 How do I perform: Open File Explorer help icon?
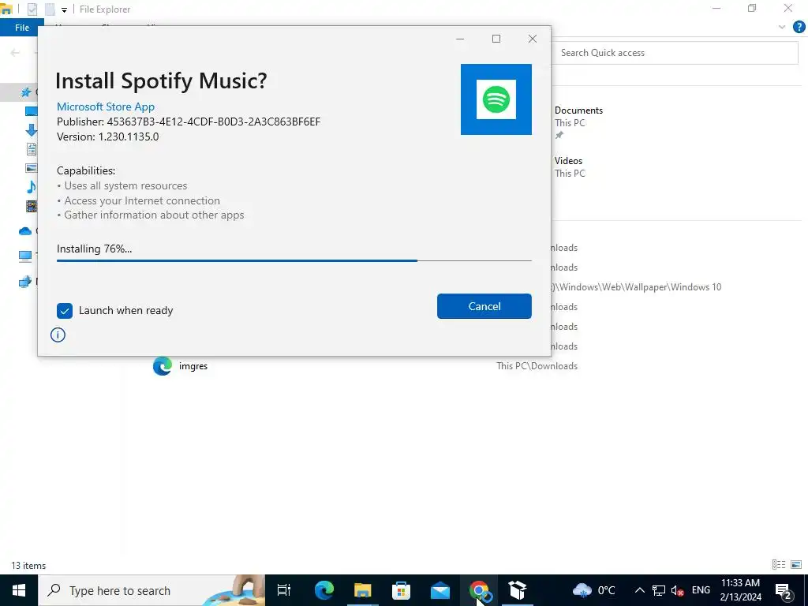tap(799, 28)
